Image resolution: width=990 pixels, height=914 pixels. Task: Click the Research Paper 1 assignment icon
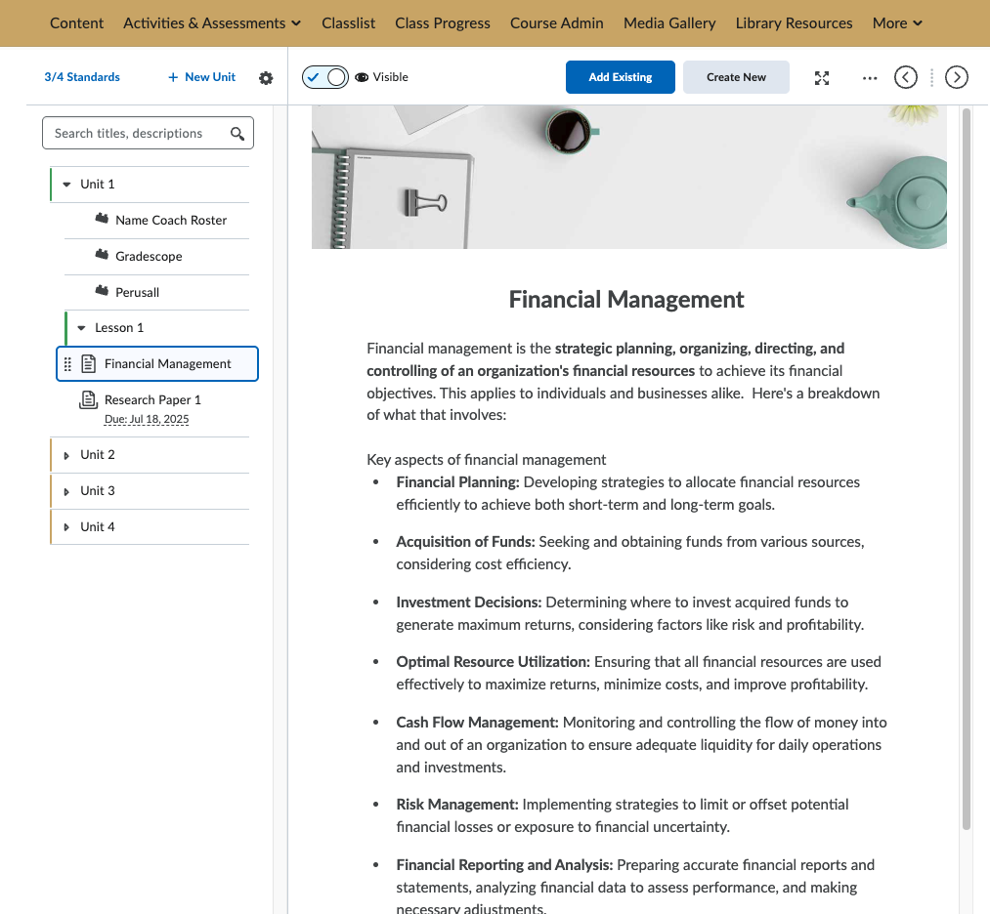[x=88, y=399]
